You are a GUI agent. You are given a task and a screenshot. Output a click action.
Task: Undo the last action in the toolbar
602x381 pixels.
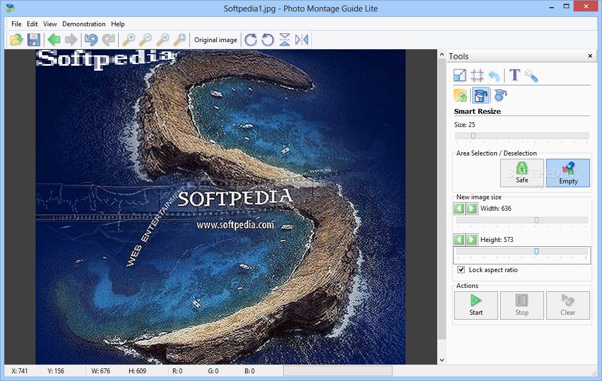click(x=91, y=39)
